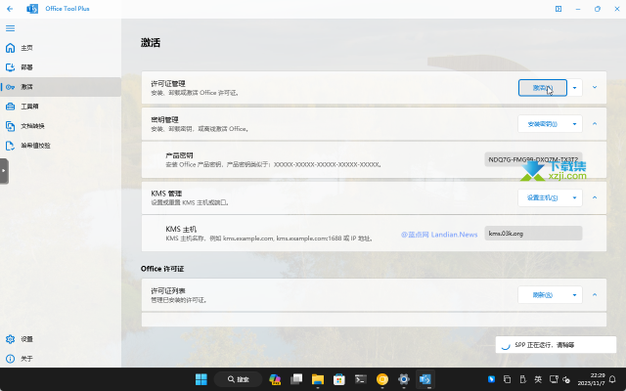
Task: Click the 设置主机 set host button
Action: point(542,197)
